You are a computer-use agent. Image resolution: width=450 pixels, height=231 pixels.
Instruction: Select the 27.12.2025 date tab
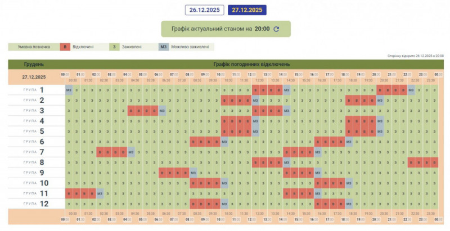coord(247,10)
